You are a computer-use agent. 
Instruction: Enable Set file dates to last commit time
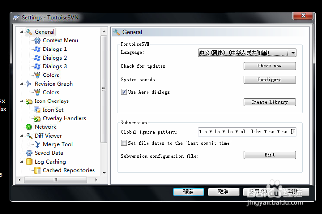[x=124, y=143]
